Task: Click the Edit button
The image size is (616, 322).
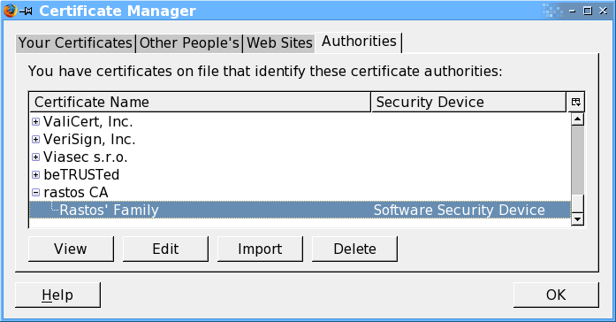Action: click(x=165, y=249)
